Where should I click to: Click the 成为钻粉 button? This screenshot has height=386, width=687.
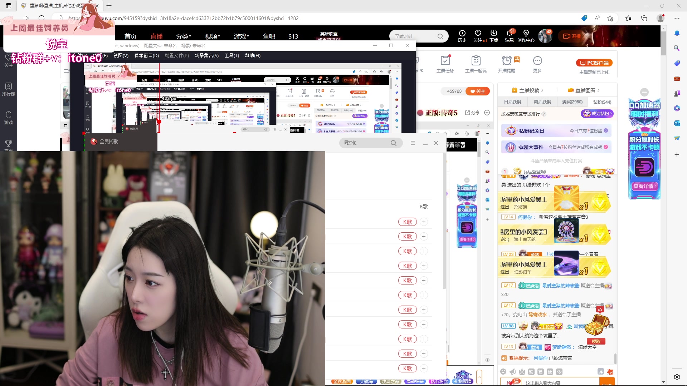pos(597,114)
